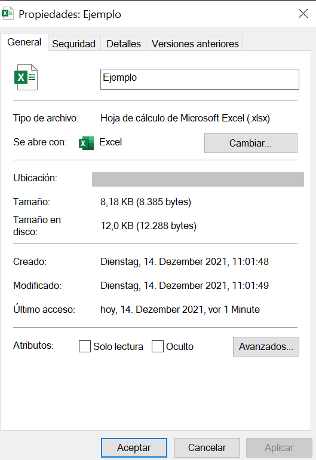Close the Propiedades dialog with the X
This screenshot has width=316, height=460.
[x=303, y=14]
